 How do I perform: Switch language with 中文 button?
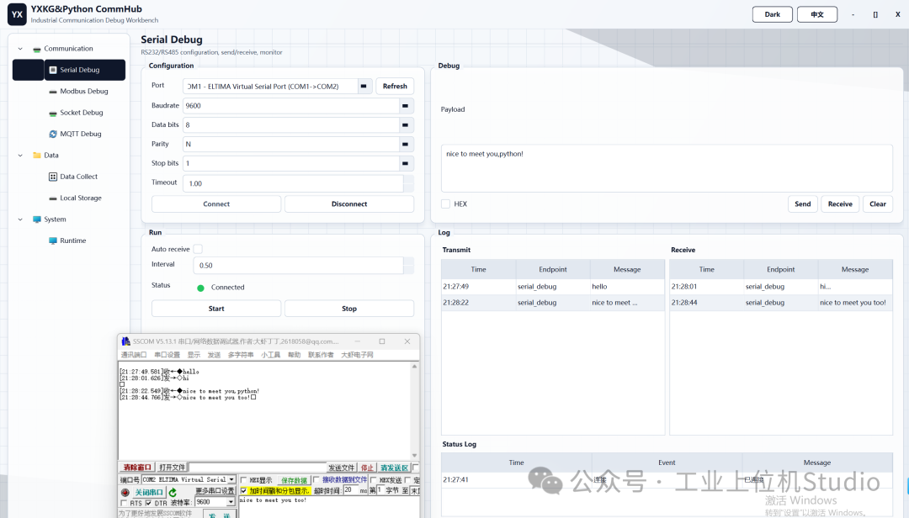click(816, 14)
